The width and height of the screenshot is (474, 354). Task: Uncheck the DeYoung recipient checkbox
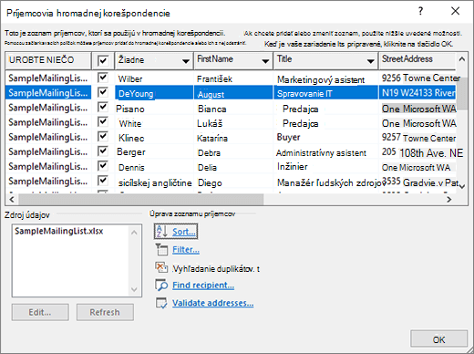coord(103,92)
